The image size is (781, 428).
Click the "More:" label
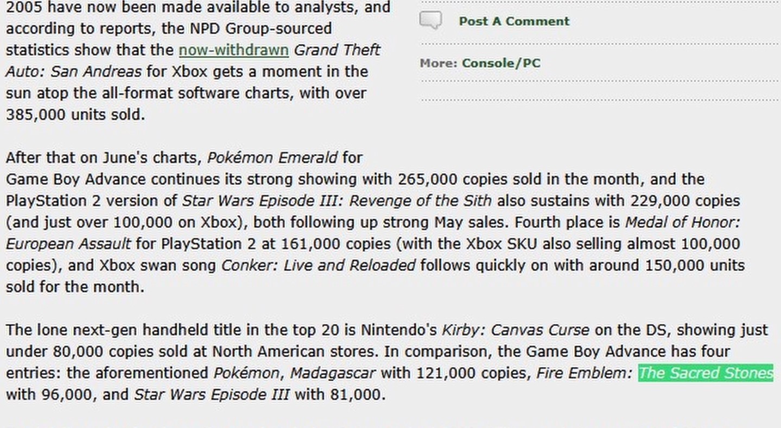438,63
